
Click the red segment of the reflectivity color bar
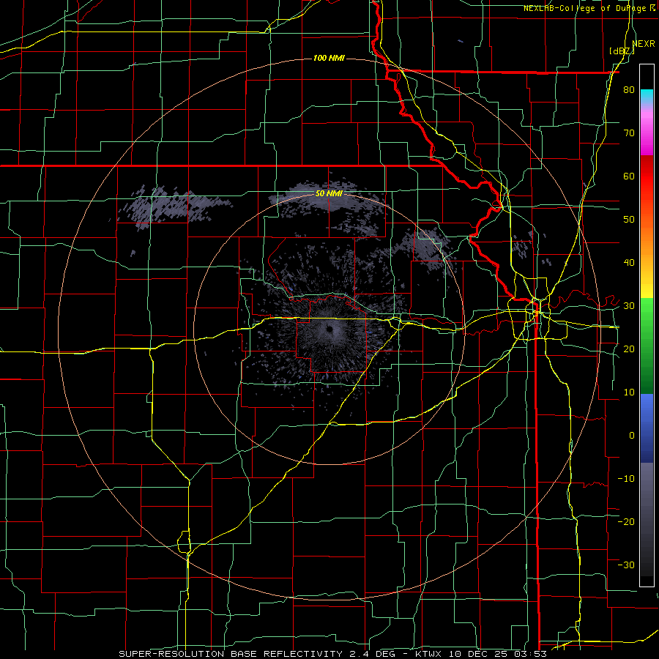coord(647,176)
